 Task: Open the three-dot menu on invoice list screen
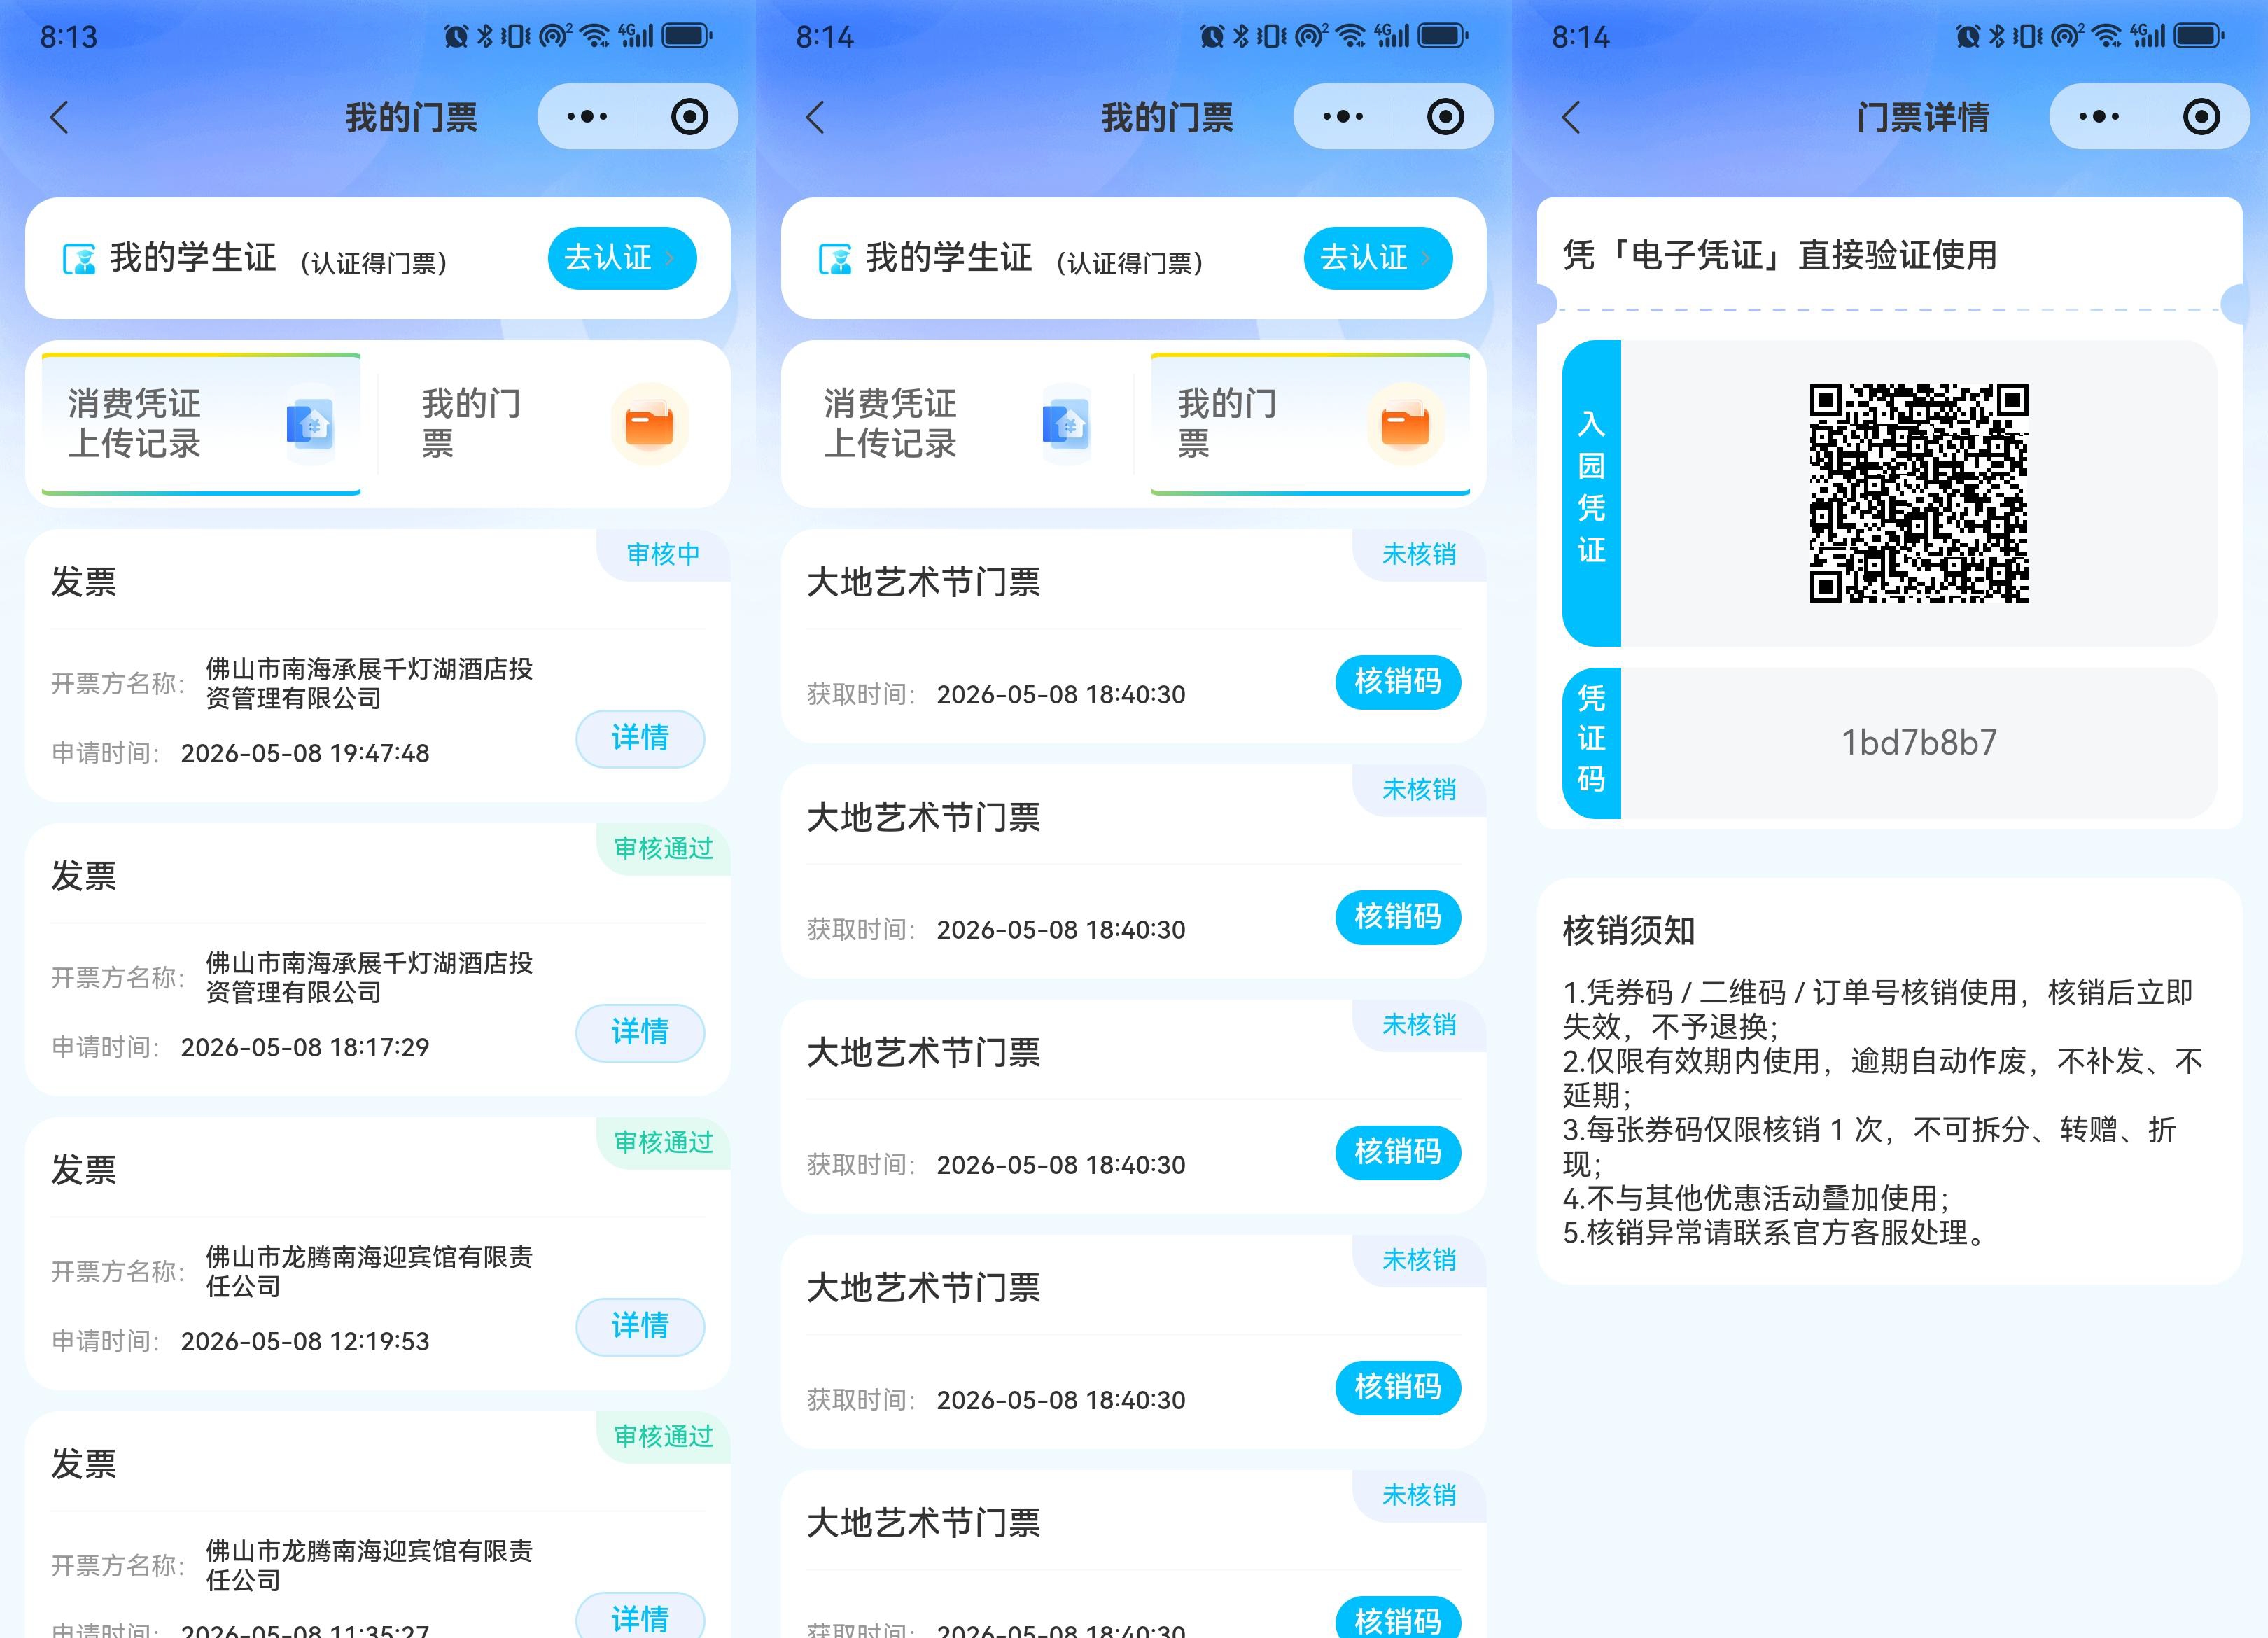point(587,117)
